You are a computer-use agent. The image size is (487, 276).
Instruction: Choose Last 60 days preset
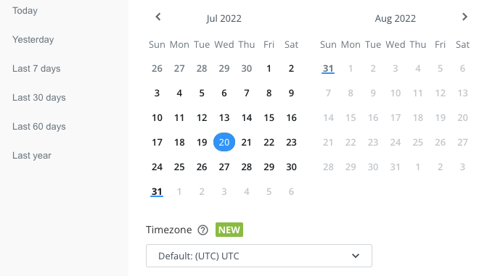point(38,126)
